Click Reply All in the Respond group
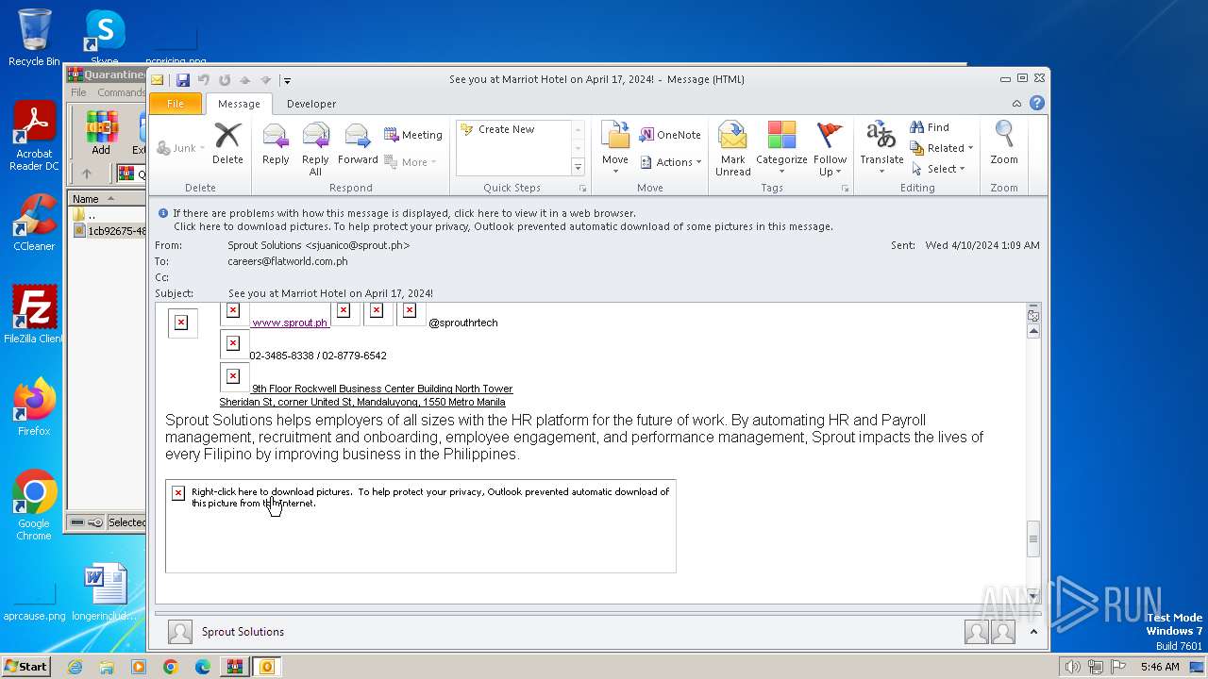Viewport: 1208px width, 679px height. coord(315,149)
